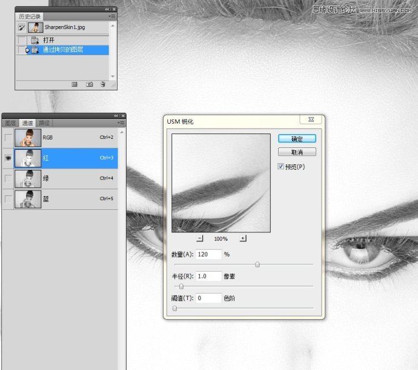418x370 pixels.
Task: Zoom in the USM preview with plus
Action: (x=243, y=238)
